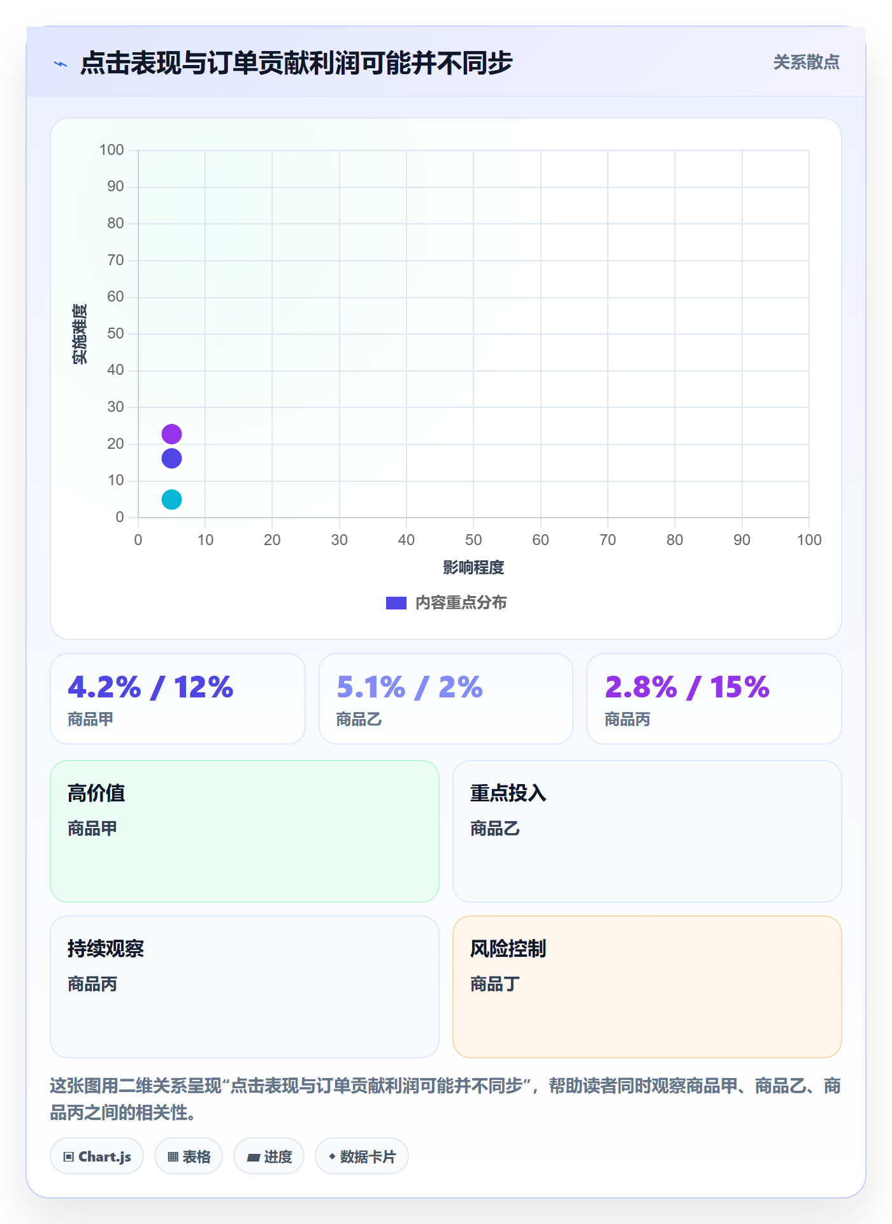Viewport: 892px width, 1224px height.
Task: Click the 风险控制 quadrant heading
Action: pos(508,949)
